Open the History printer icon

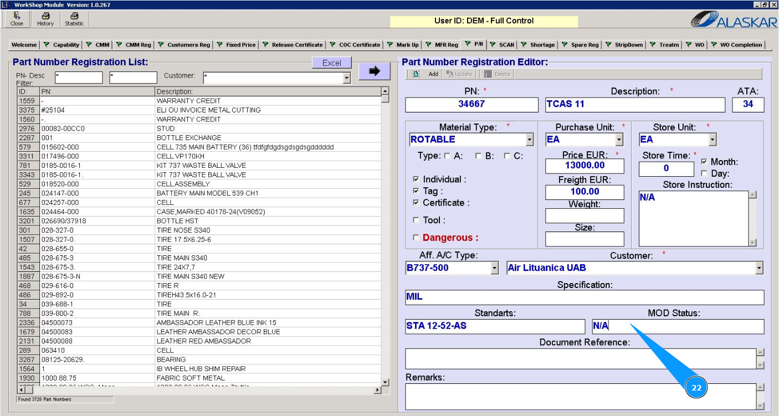45,16
